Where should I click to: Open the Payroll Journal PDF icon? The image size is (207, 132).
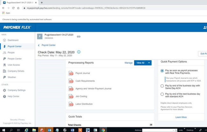coord(71,73)
